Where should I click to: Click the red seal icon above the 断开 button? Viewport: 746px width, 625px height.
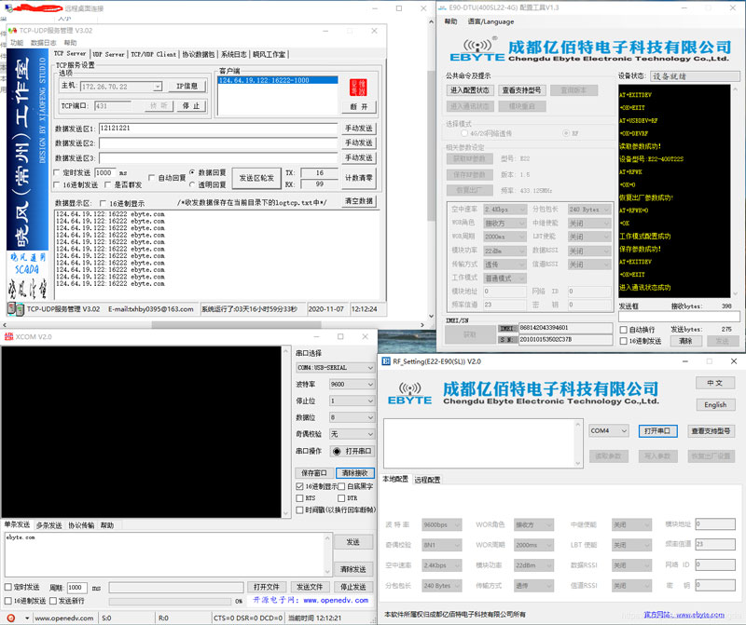pos(359,87)
